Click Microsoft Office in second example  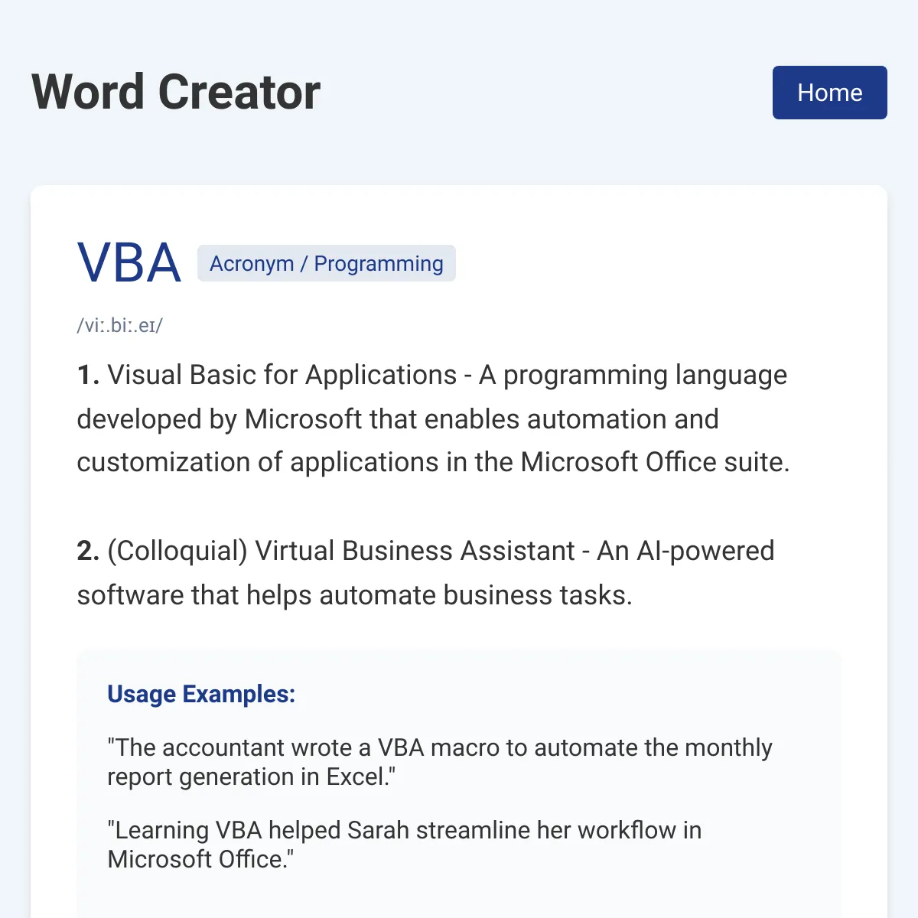click(197, 859)
